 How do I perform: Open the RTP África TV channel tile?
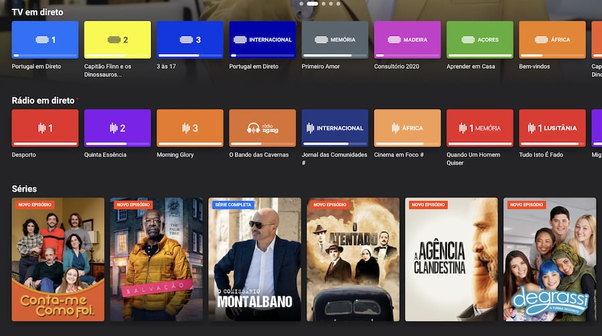tap(553, 39)
